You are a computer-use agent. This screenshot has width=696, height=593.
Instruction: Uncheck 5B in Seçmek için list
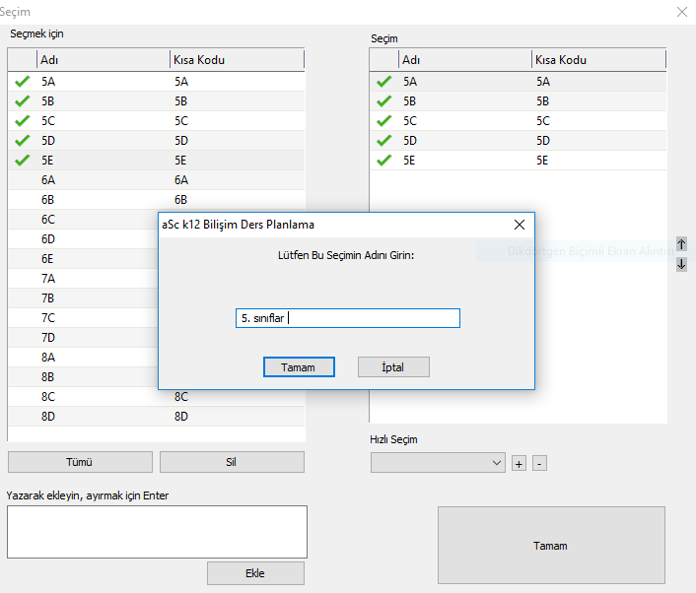[x=23, y=101]
